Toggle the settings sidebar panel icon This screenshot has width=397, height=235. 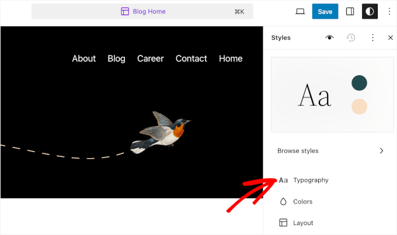tap(350, 12)
